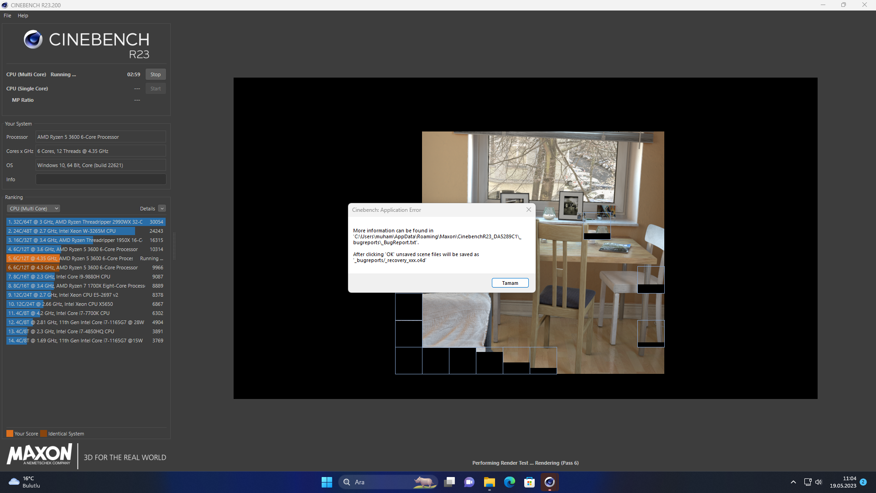This screenshot has height=493, width=876.
Task: Expand the Details chevron in Ranking
Action: (162, 209)
